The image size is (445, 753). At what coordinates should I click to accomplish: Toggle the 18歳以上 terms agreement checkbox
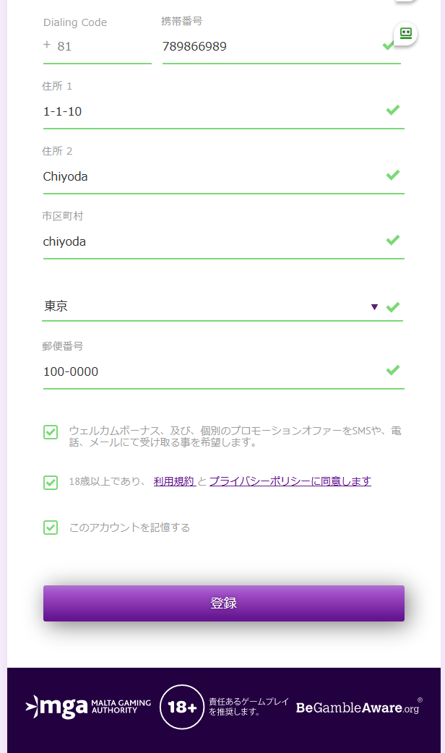point(51,482)
